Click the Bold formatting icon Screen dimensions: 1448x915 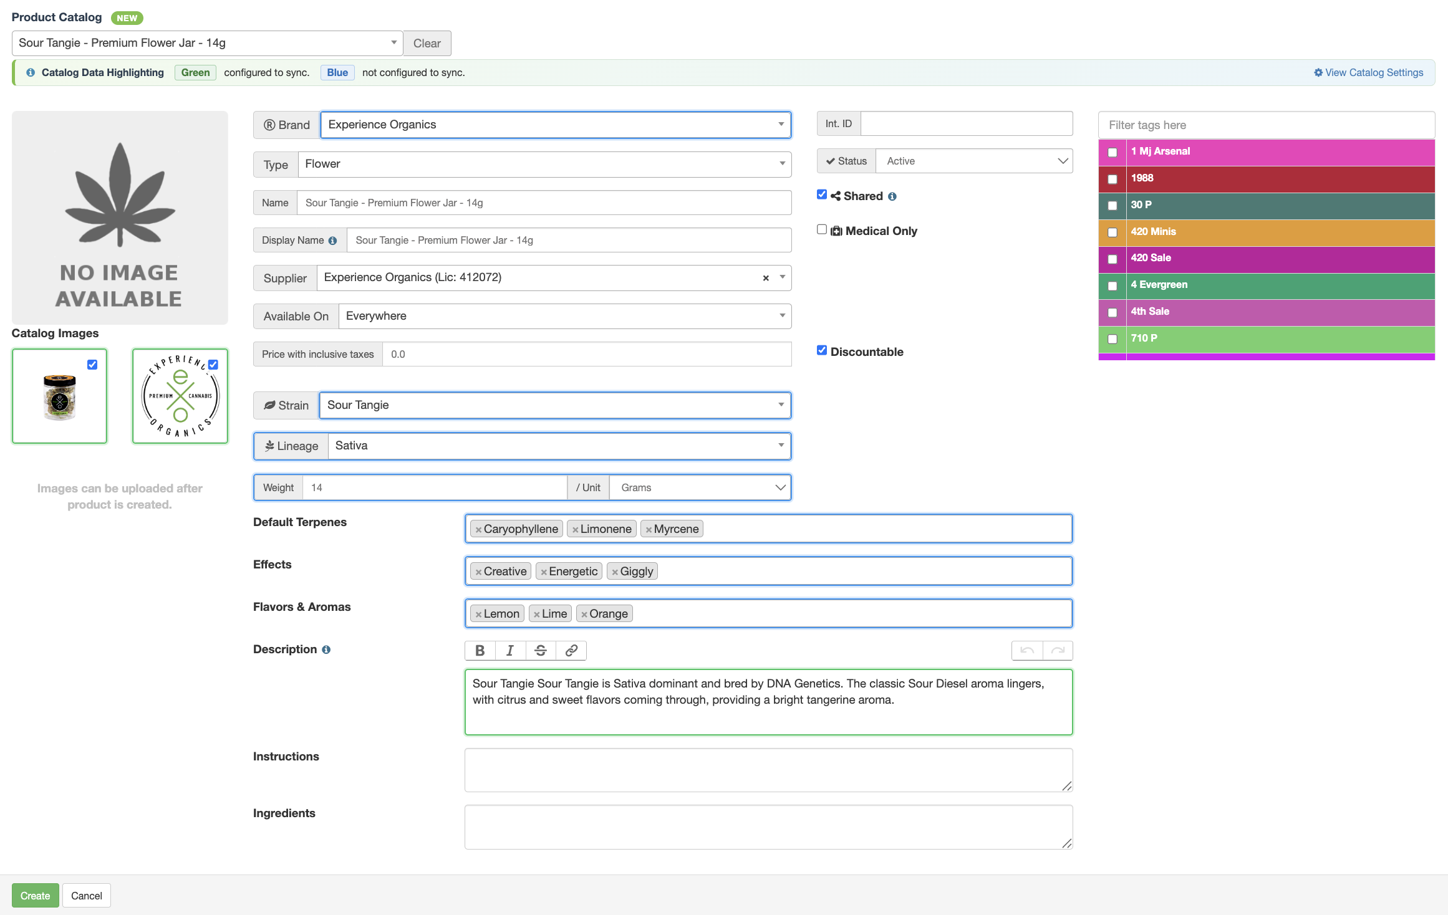coord(480,651)
